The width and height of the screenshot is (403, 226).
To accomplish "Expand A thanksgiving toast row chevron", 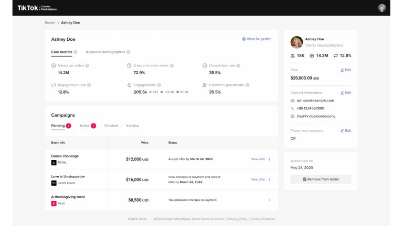I will (269, 200).
